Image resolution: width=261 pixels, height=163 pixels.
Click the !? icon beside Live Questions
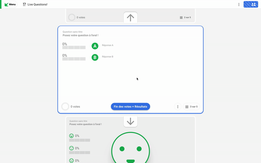[24, 5]
